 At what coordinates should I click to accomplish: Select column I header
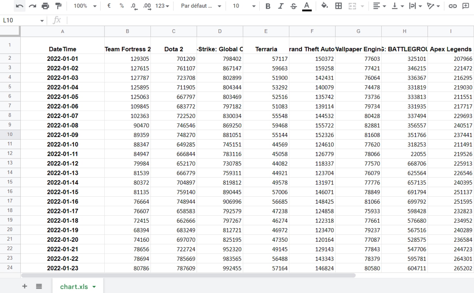pos(451,31)
